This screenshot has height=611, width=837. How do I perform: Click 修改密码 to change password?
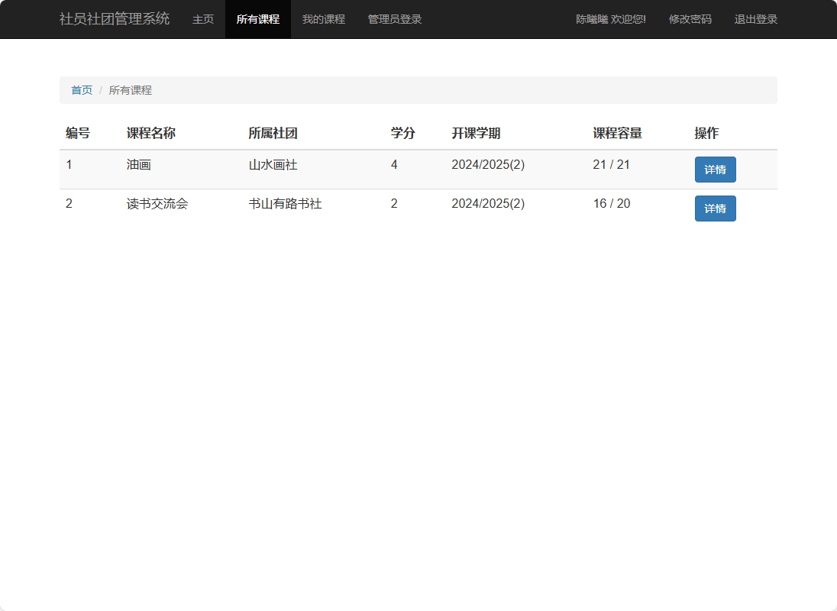click(x=690, y=19)
